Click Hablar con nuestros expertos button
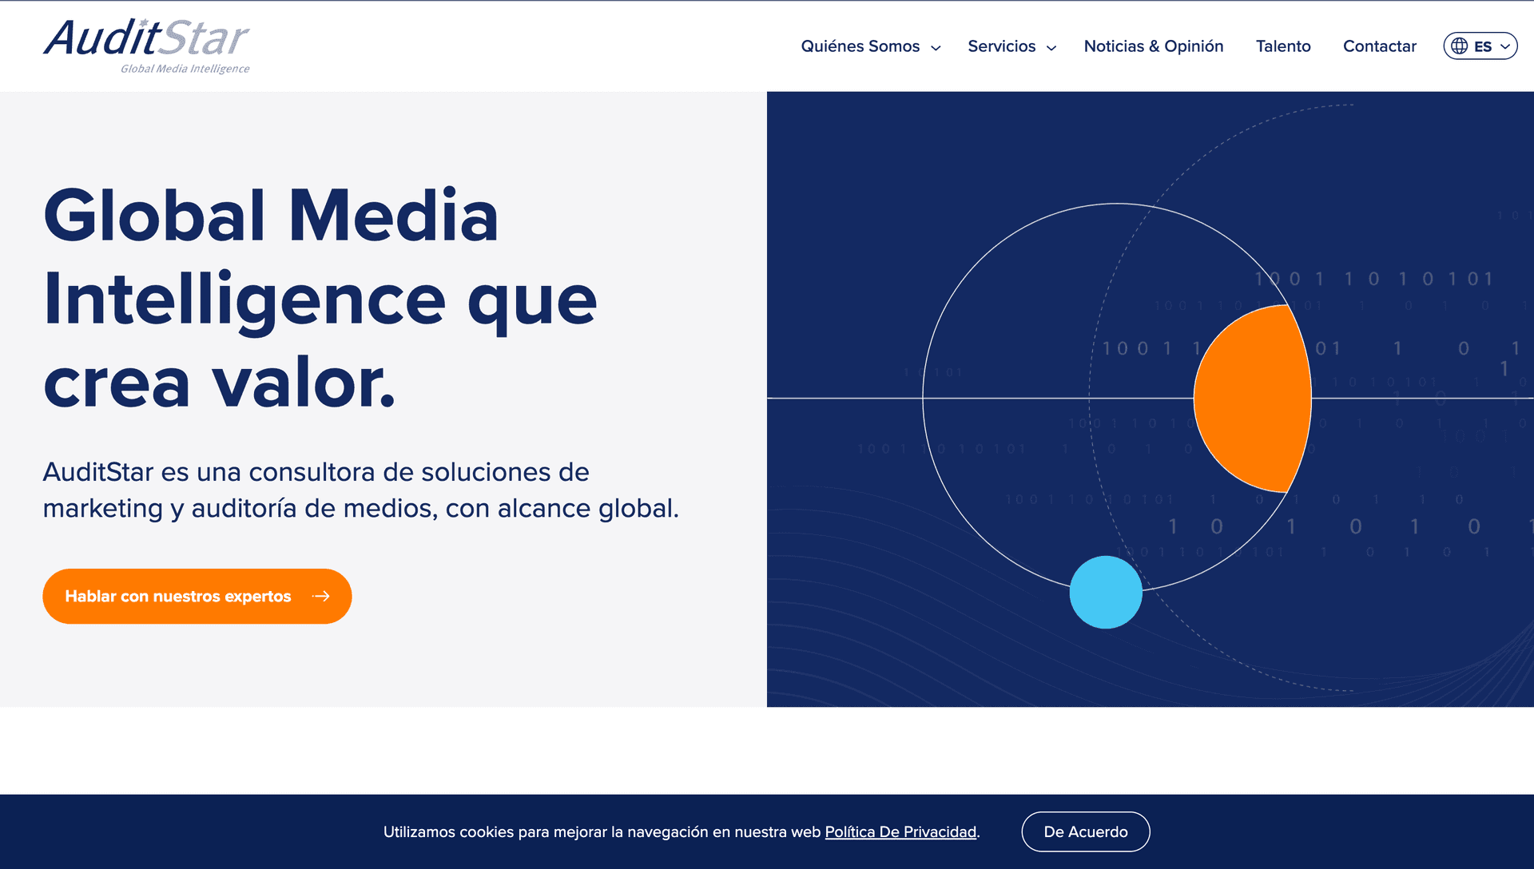1534x869 pixels. click(197, 597)
